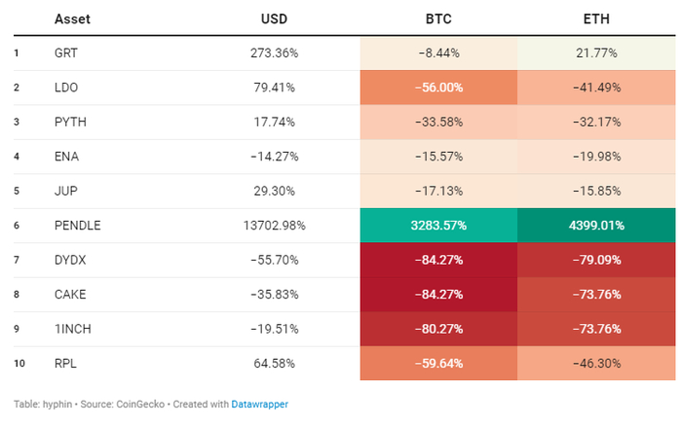
Task: Click GRT's 21.77% ETH cell
Action: [596, 53]
